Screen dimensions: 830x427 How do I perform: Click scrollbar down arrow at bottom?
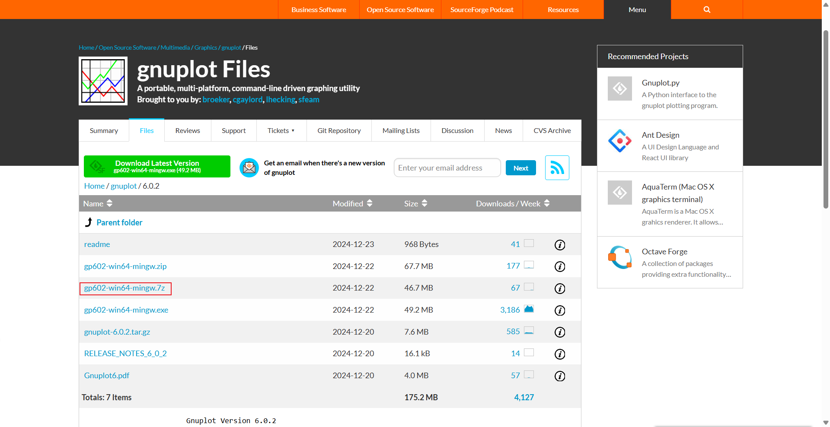(826, 423)
